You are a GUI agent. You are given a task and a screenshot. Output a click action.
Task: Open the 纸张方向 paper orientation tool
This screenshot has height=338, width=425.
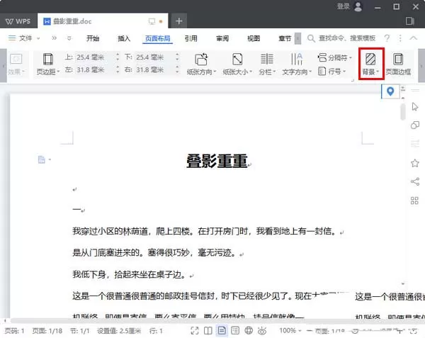(201, 64)
